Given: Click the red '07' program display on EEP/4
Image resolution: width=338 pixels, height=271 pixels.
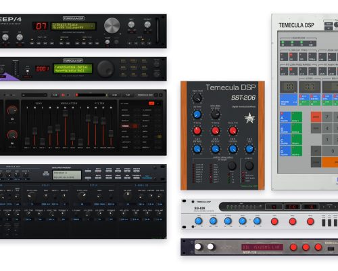Looking at the screenshot, I should tap(41, 26).
